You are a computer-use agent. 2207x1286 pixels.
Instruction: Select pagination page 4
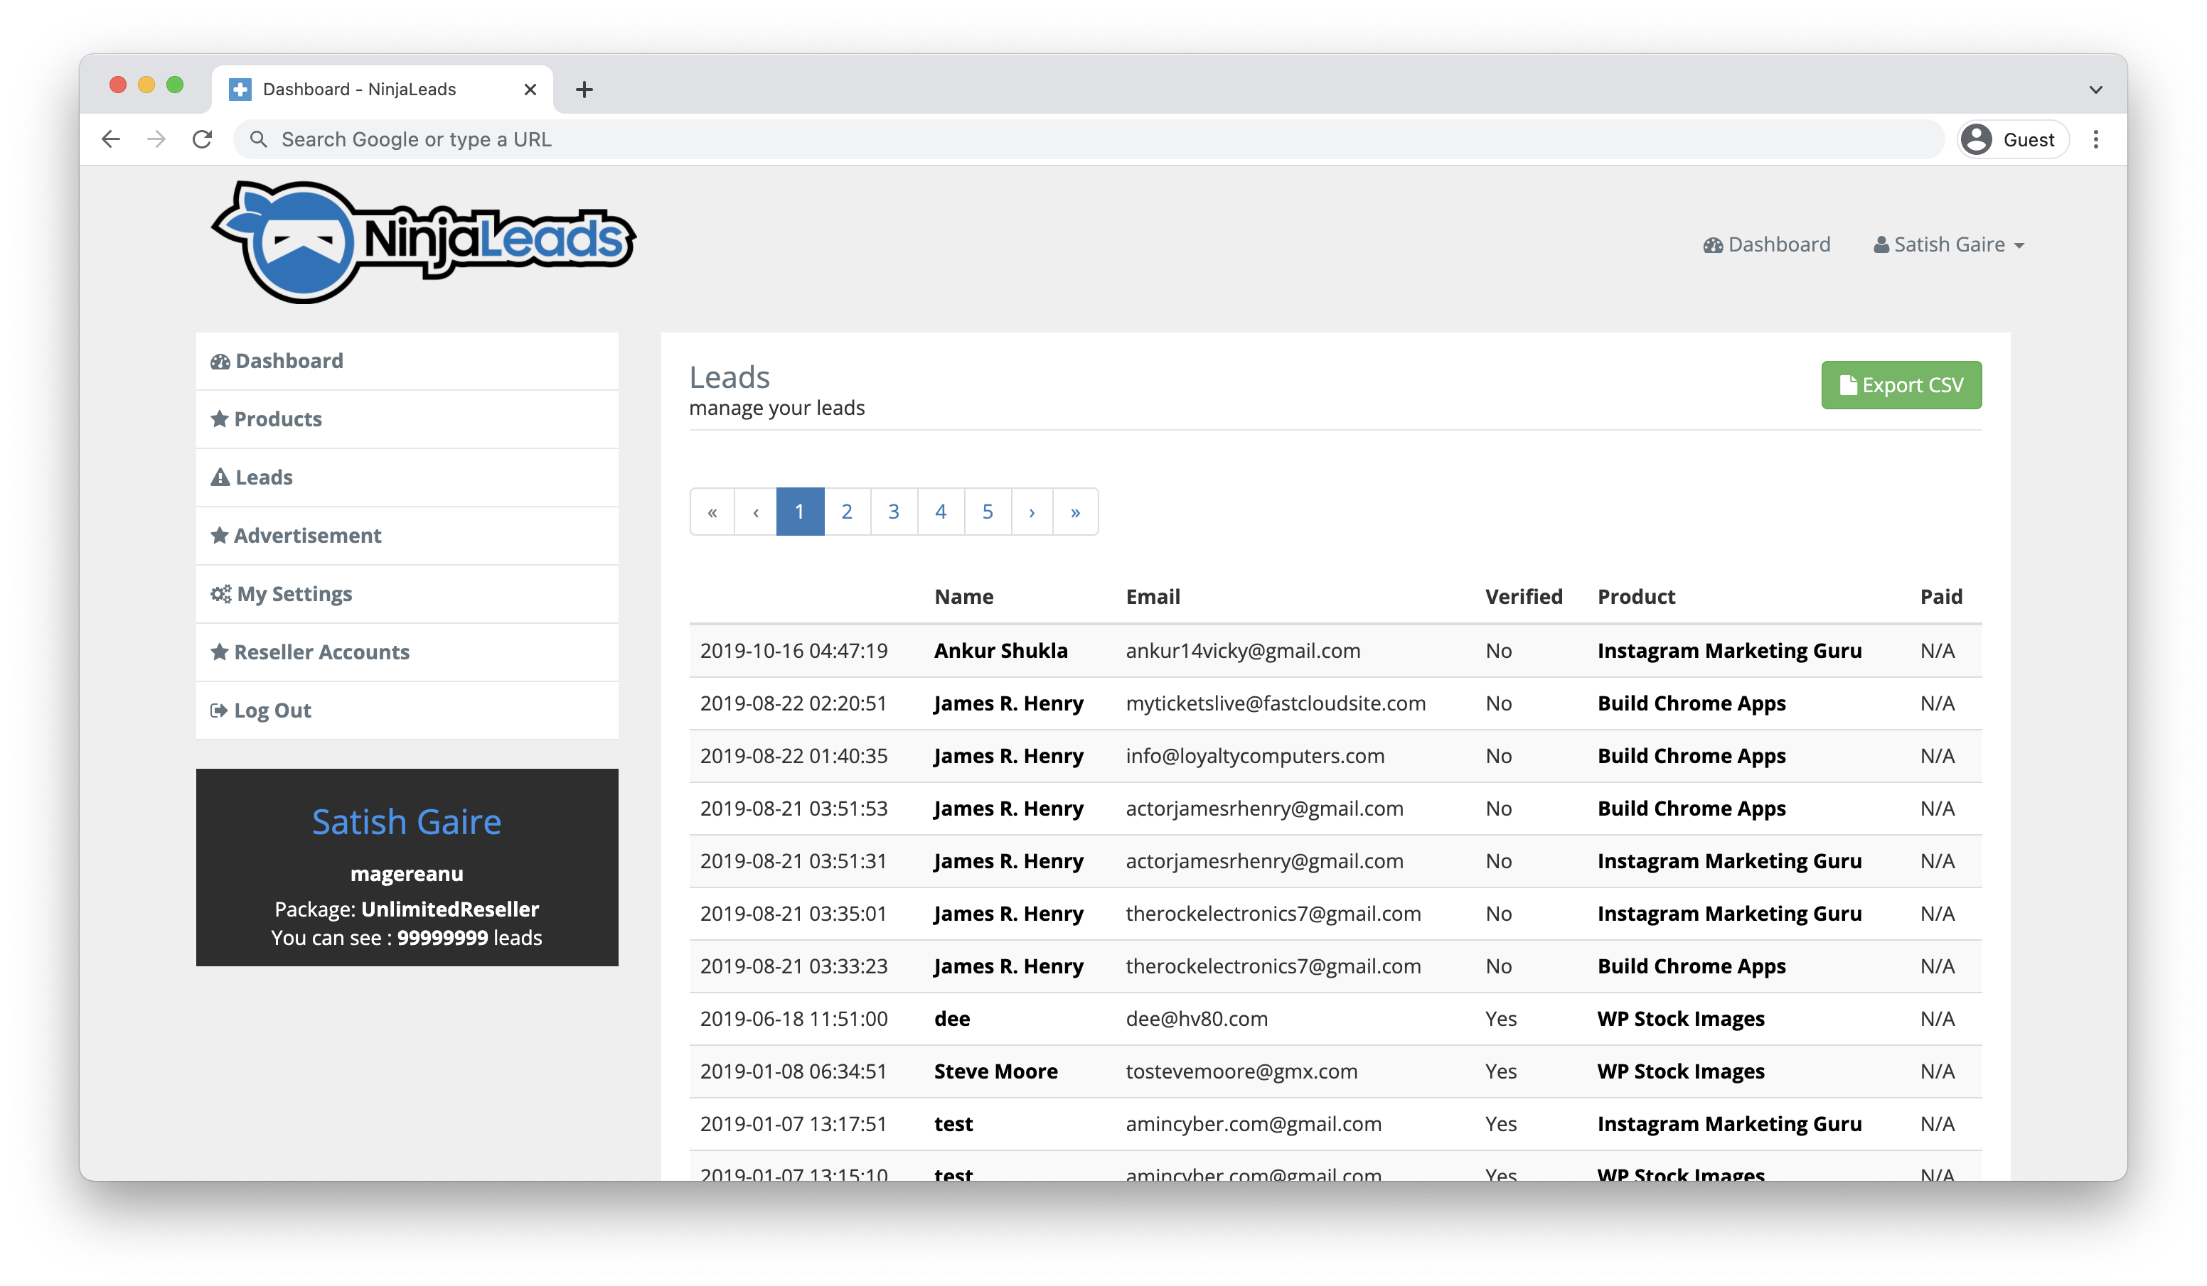pyautogui.click(x=941, y=512)
